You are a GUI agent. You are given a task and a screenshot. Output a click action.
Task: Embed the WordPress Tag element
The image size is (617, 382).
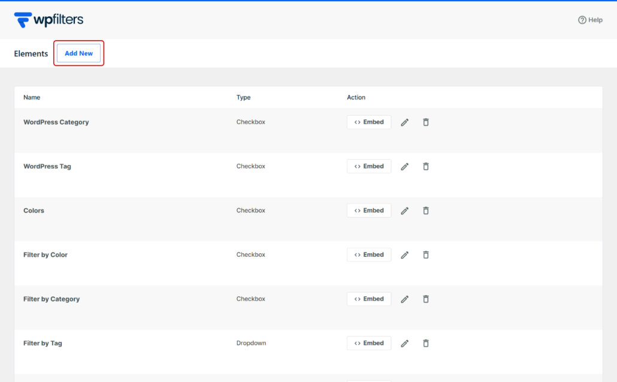pos(369,166)
